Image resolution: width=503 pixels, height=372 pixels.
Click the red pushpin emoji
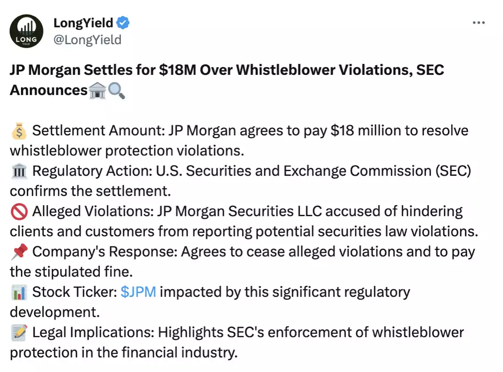pos(19,252)
